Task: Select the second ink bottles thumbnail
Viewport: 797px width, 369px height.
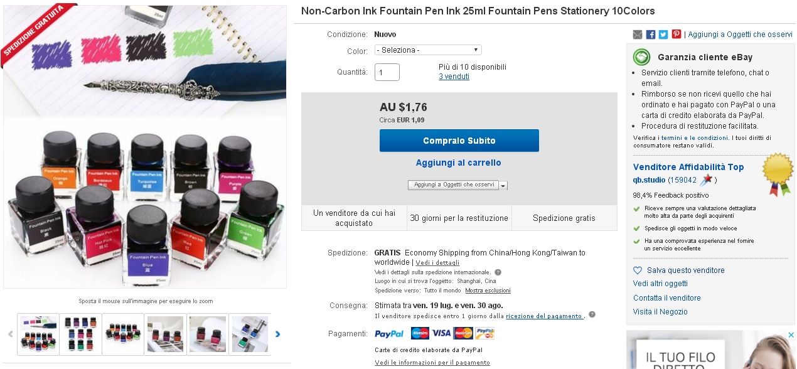Action: click(80, 334)
